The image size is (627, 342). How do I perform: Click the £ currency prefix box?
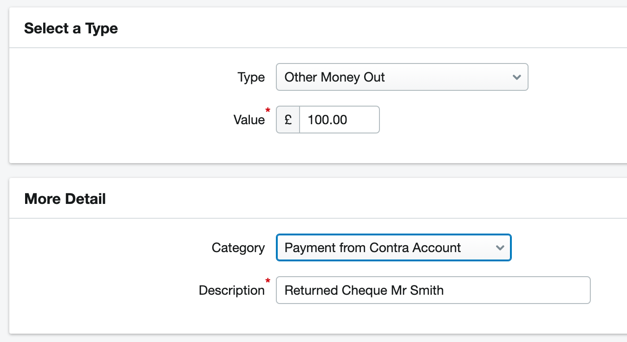288,120
